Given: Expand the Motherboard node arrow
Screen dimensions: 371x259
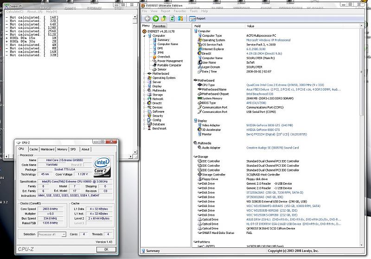Looking at the screenshot, I should click(x=144, y=74).
